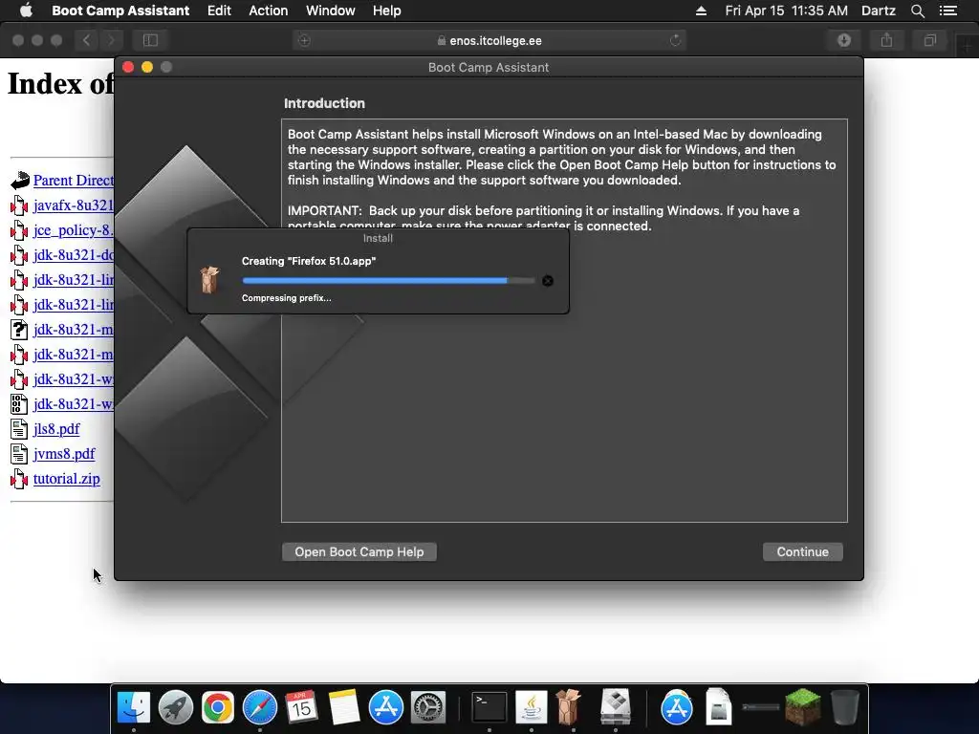Open jls8.pdf link
979x734 pixels.
(x=56, y=429)
